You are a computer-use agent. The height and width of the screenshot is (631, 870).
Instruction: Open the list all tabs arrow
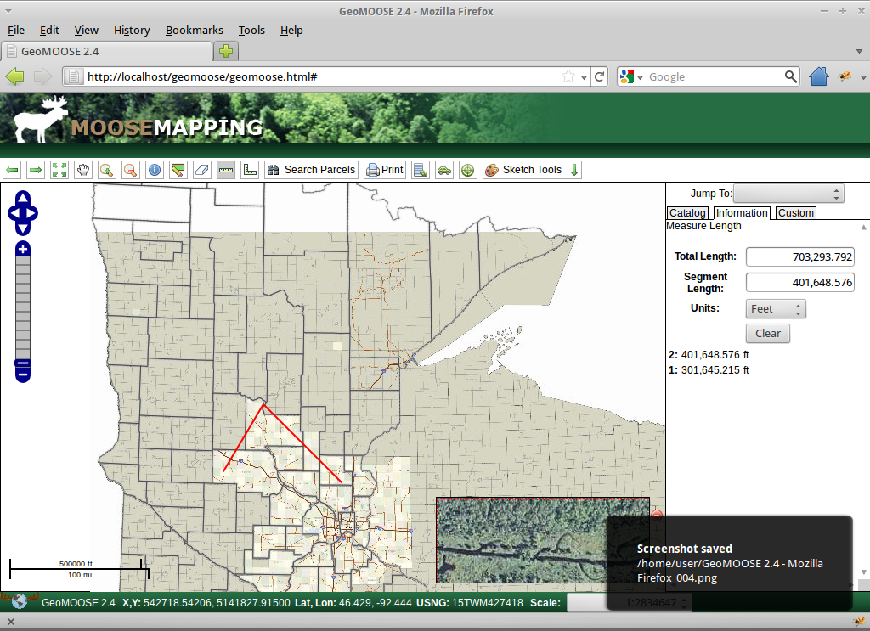tap(860, 52)
